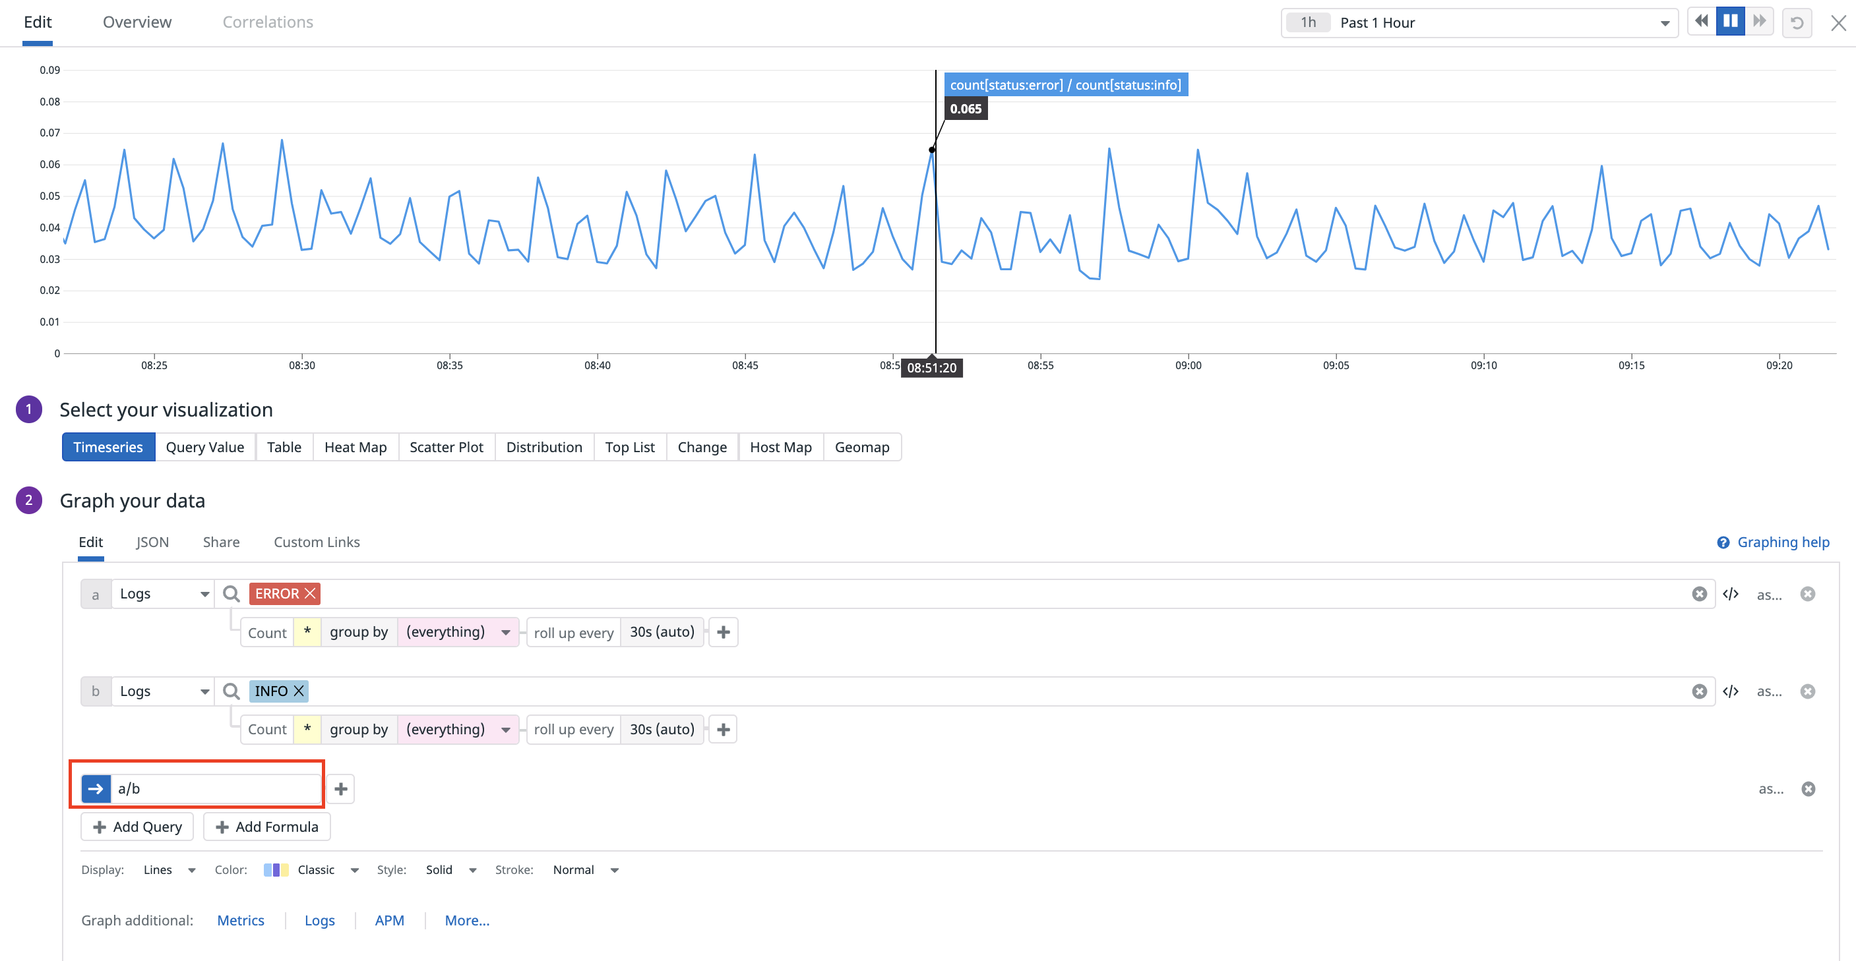This screenshot has width=1856, height=961.
Task: Choose Scatter Plot visualization
Action: (x=446, y=447)
